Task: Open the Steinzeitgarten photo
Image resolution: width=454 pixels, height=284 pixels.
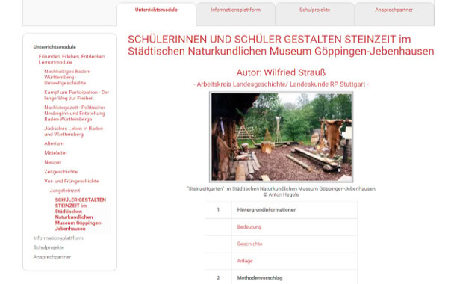Action: pos(282,137)
